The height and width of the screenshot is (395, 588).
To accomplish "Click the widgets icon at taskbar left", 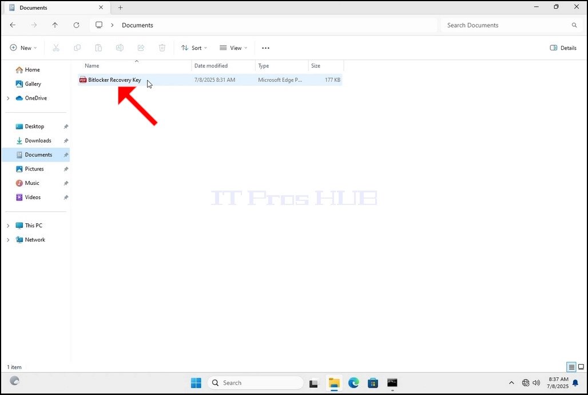I will point(15,381).
